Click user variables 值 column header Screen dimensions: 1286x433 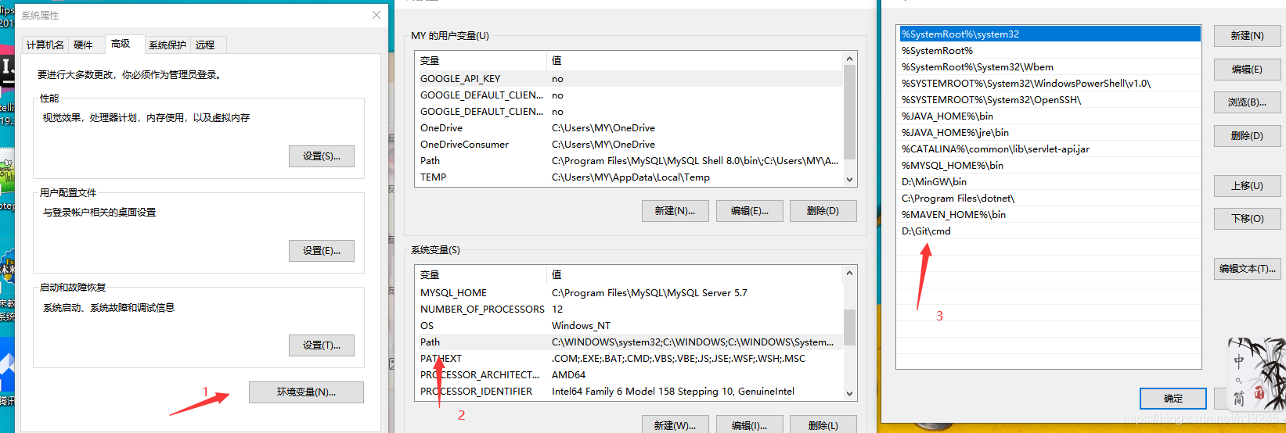pyautogui.click(x=694, y=61)
